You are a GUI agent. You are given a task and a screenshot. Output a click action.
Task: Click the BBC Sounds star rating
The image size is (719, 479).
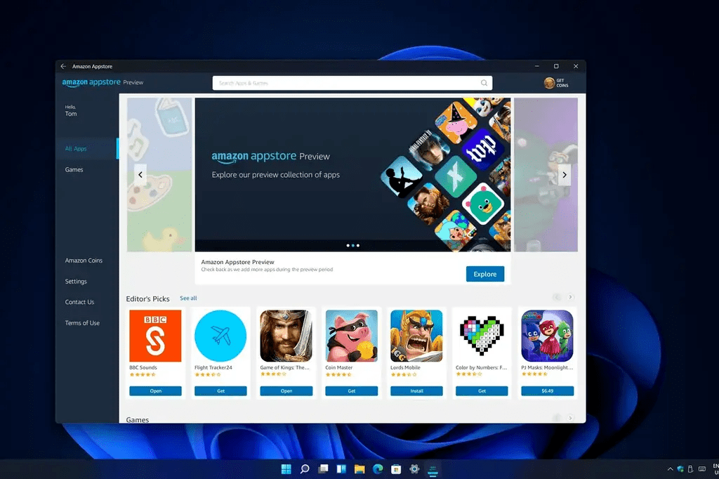(x=143, y=375)
